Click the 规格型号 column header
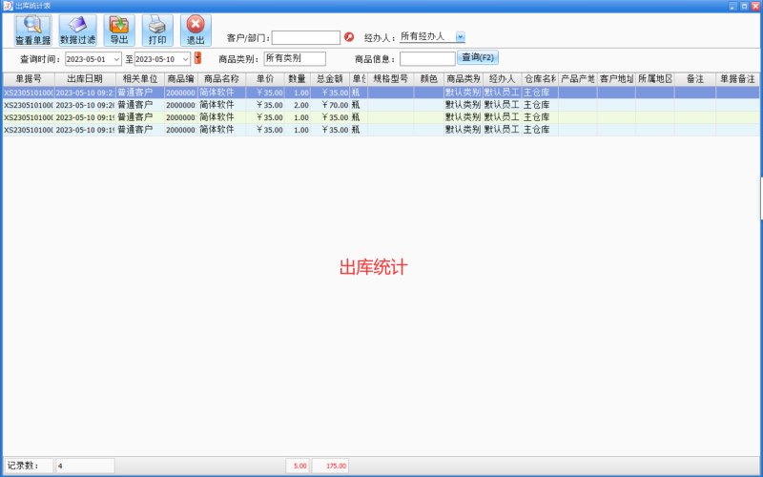Image resolution: width=763 pixels, height=477 pixels. [391, 79]
